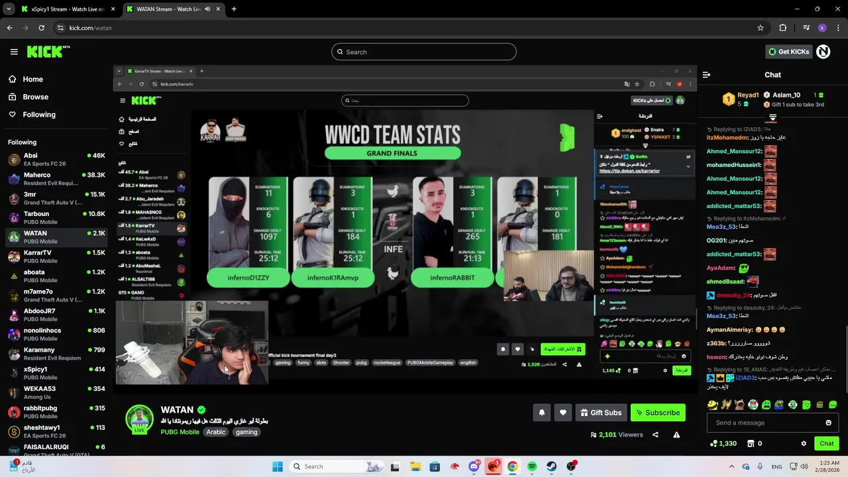Open WEKAA53 channel in sidebar
The image size is (848, 477).
point(56,392)
